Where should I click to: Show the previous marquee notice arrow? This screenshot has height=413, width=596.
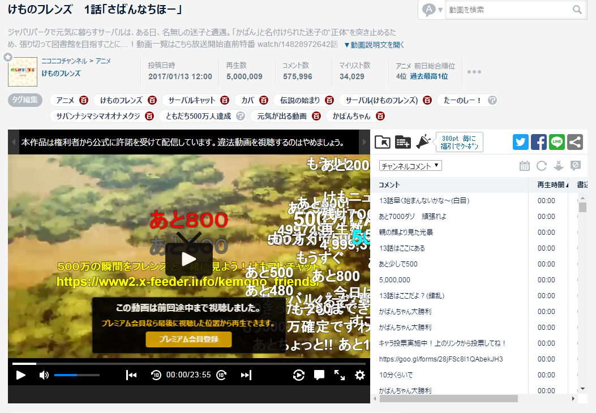click(x=14, y=142)
